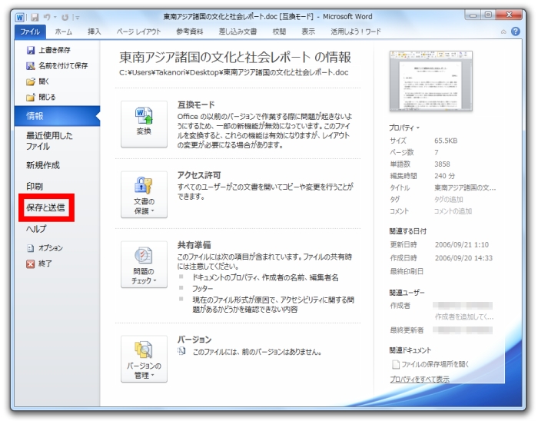This screenshot has width=538, height=421.
Task: Open 最近使用したファイル (Recent files)
Action: tap(49, 141)
